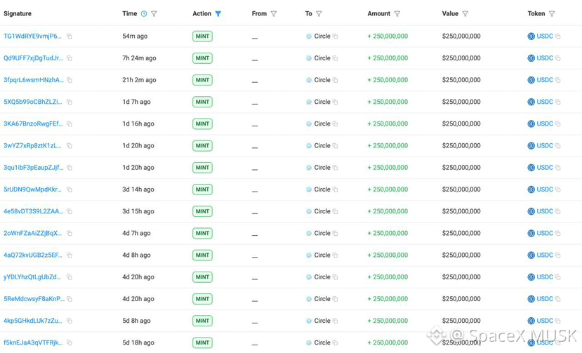The image size is (582, 353).
Task: Copy USDC token address in 1d 16h ago row
Action: tap(558, 124)
